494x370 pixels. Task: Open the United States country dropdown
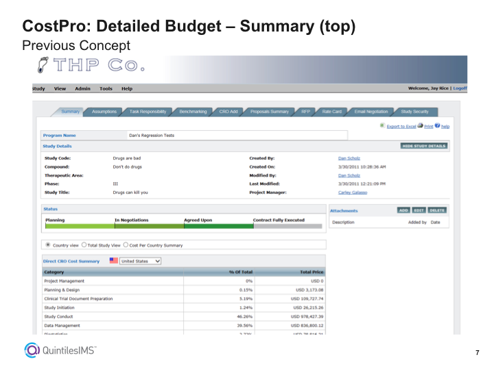click(140, 261)
